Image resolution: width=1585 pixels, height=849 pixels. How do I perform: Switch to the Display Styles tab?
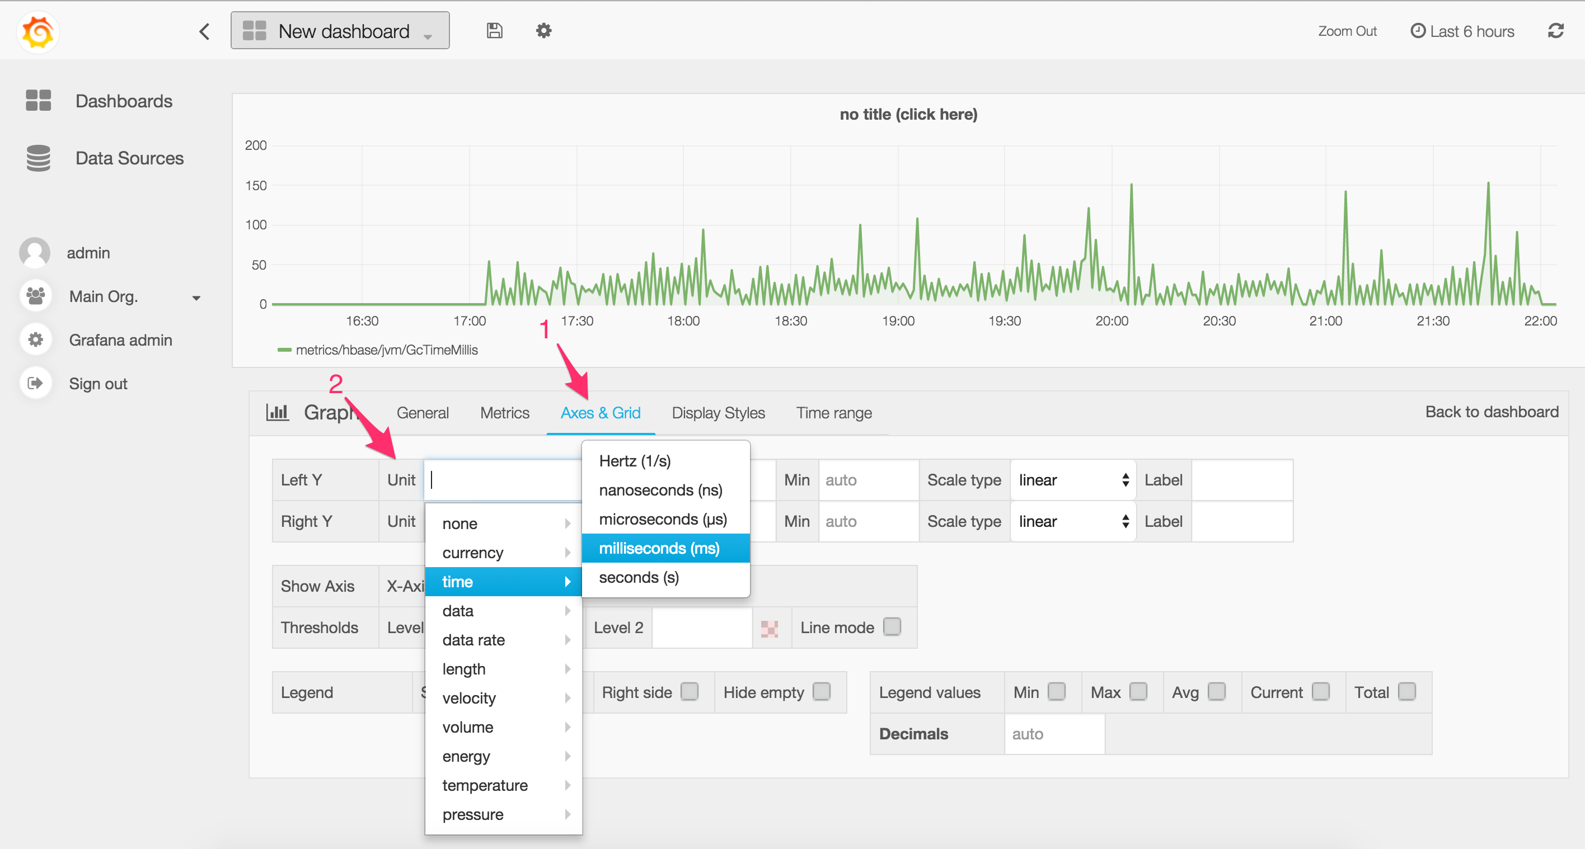click(718, 413)
